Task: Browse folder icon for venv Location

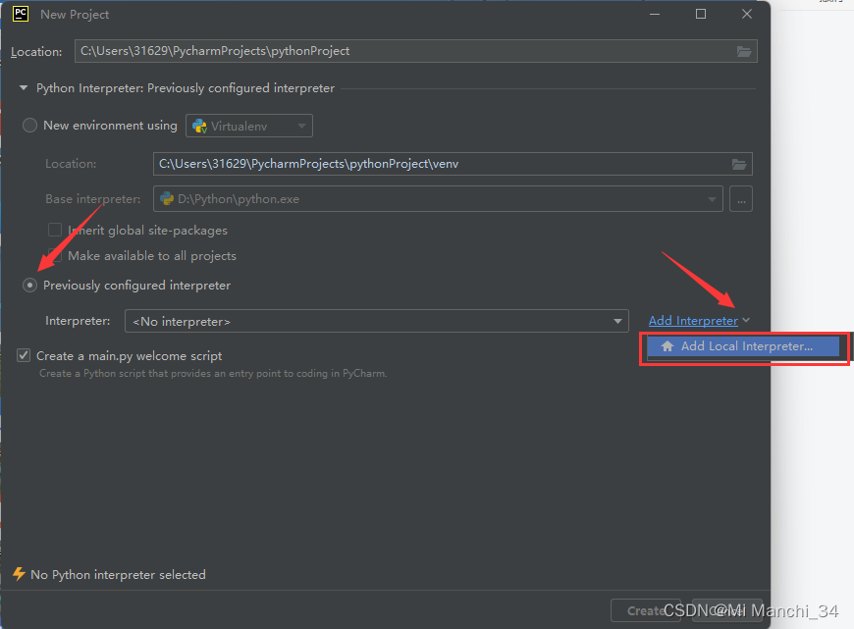Action: pyautogui.click(x=738, y=164)
